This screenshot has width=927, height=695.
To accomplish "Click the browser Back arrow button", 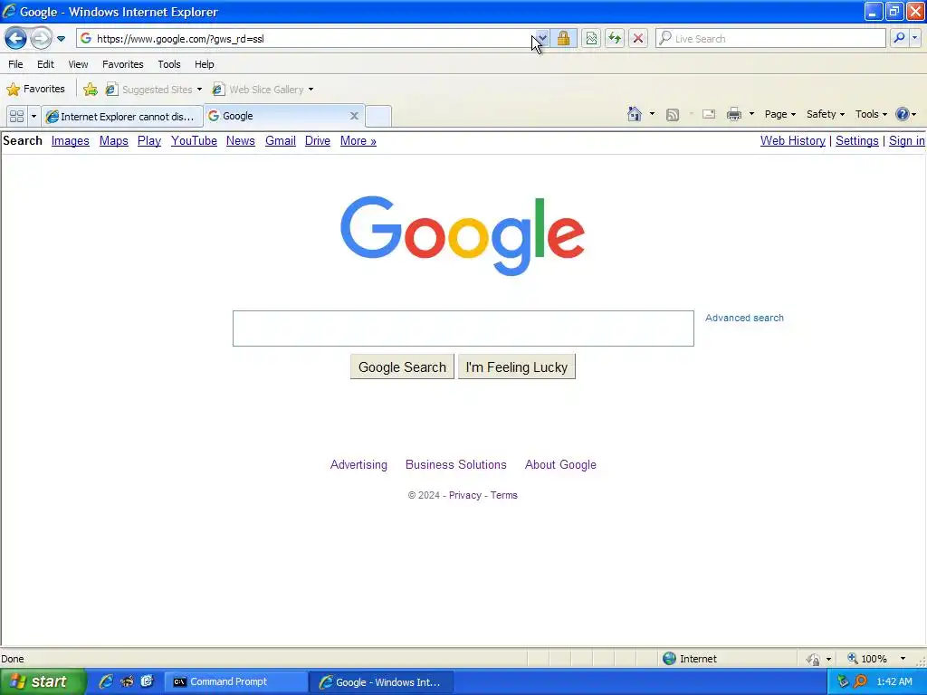I will click(x=15, y=39).
